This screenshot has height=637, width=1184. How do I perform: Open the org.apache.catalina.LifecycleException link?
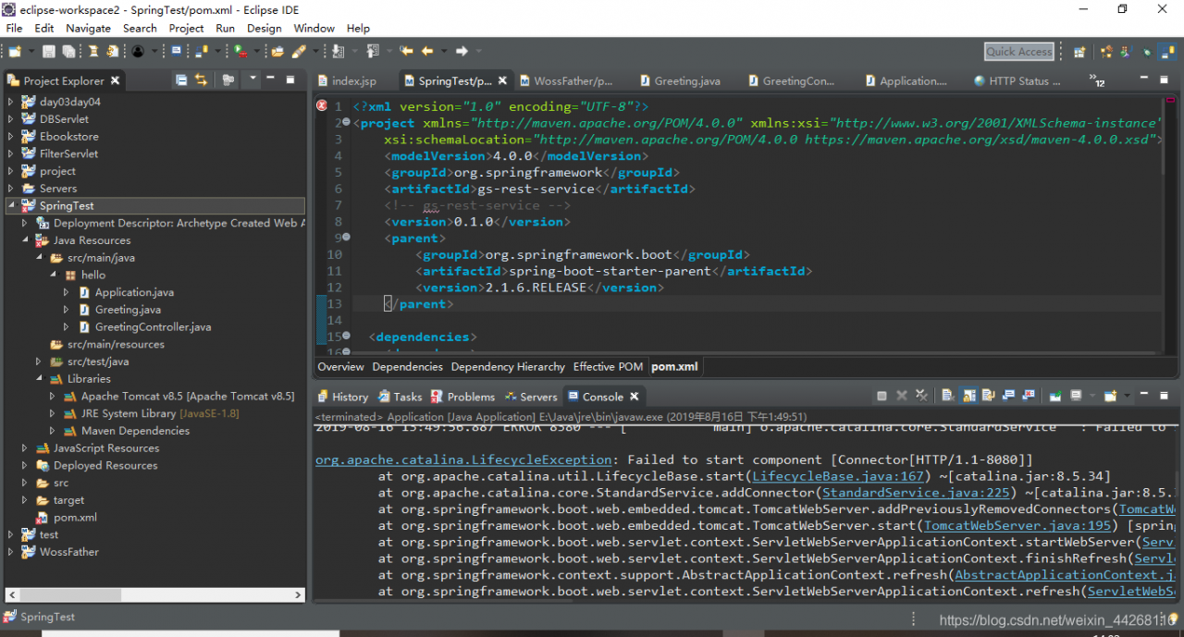pyautogui.click(x=462, y=459)
